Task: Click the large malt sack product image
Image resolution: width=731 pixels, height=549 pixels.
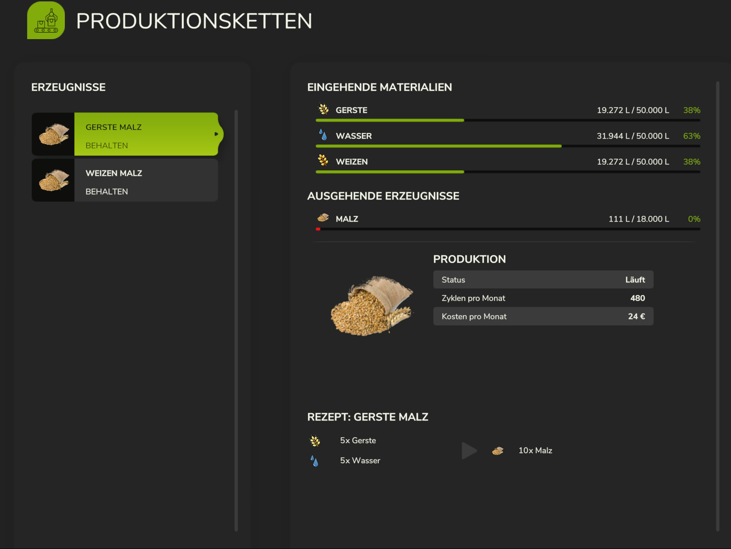Action: [x=372, y=306]
